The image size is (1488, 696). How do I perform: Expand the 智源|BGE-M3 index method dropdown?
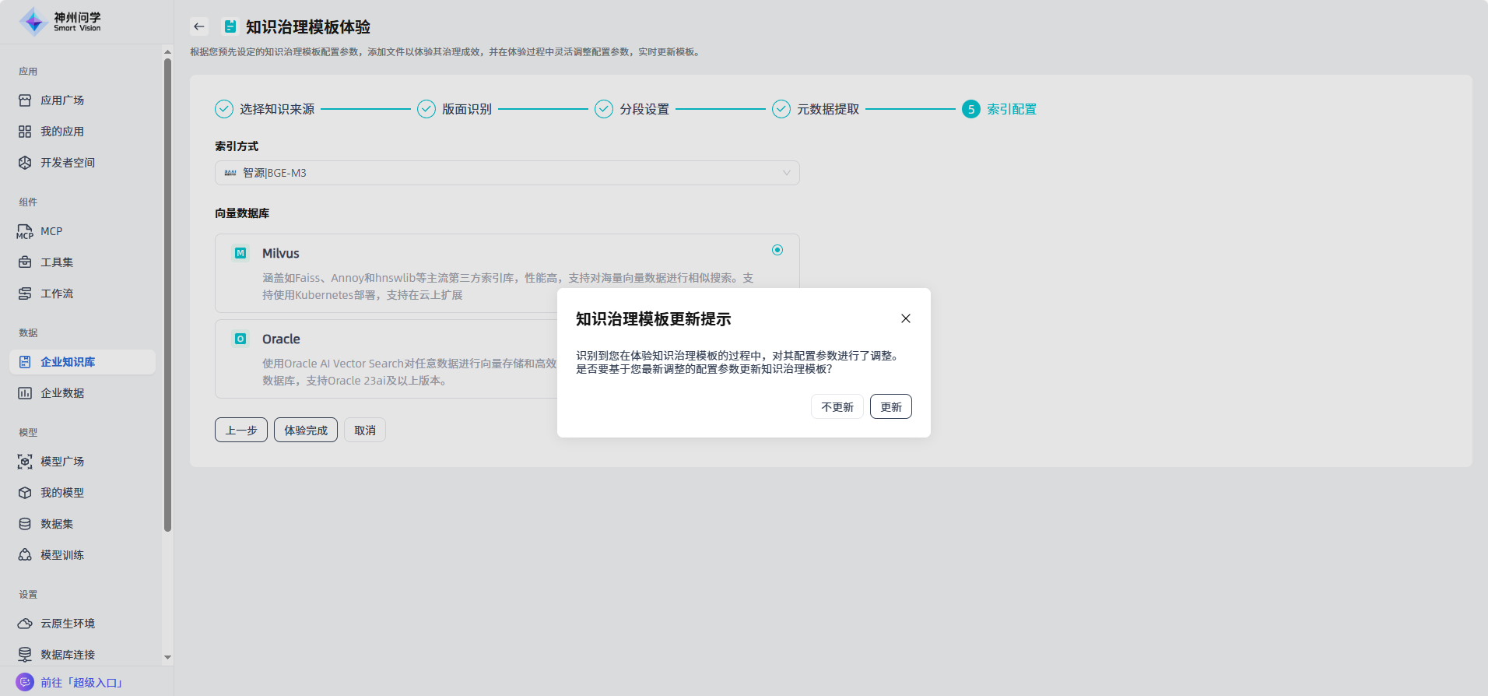(x=507, y=173)
